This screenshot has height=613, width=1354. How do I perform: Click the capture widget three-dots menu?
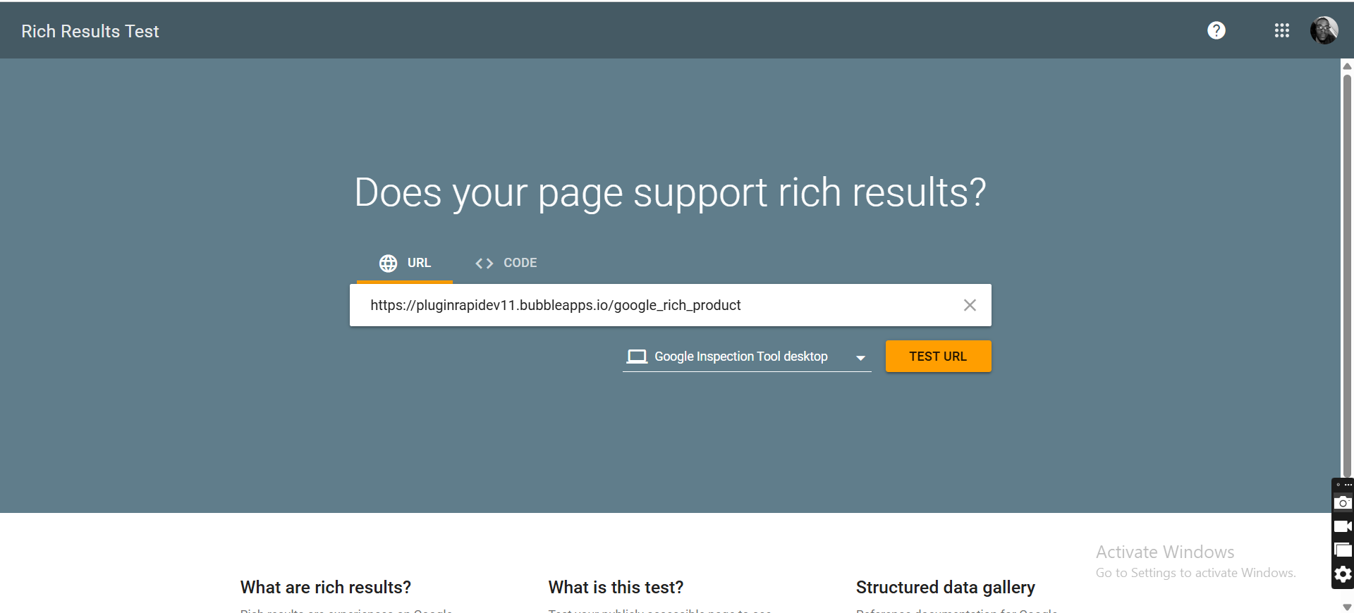tap(1348, 485)
